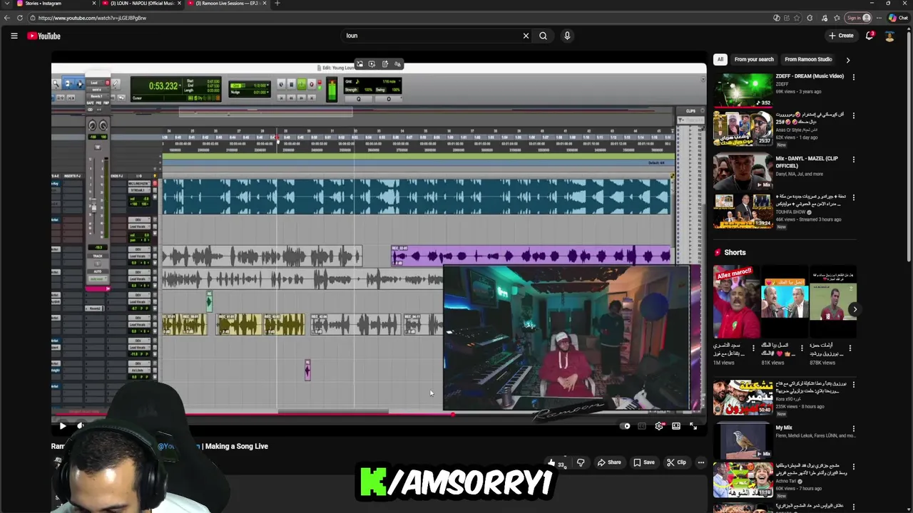Open the account avatar menu
The width and height of the screenshot is (913, 513).
(889, 36)
